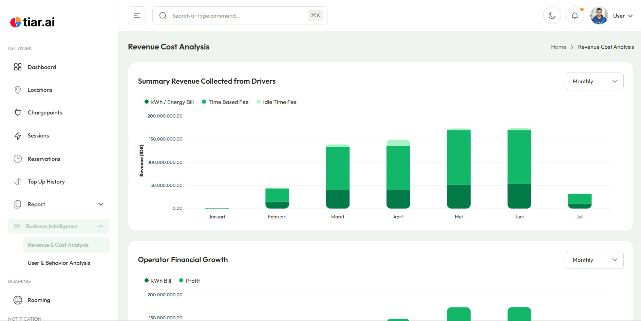
Task: Toggle the sidebar with the hamburger button
Action: pos(137,15)
